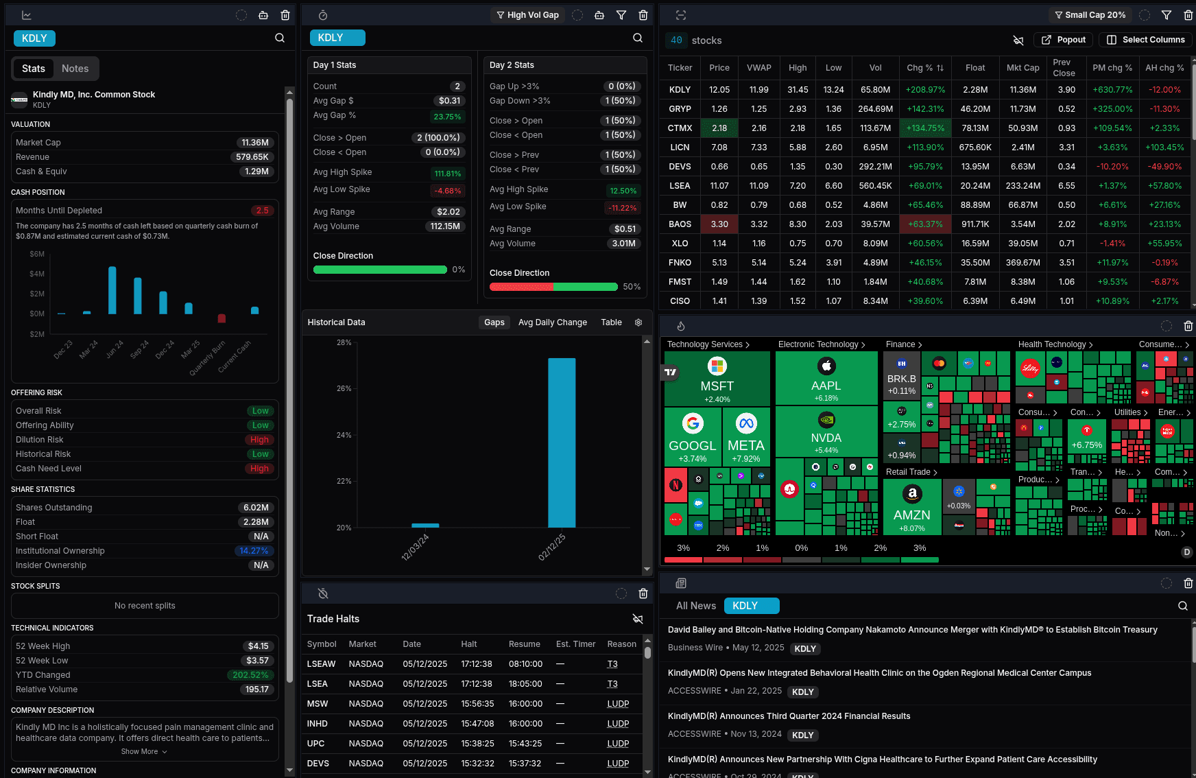Expand company description with Show More
The height and width of the screenshot is (778, 1196).
coord(144,752)
